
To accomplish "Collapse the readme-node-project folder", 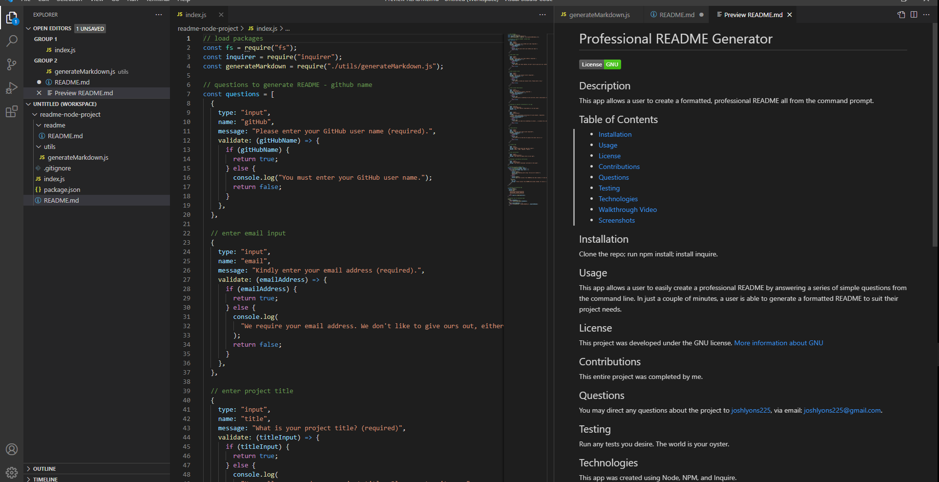I will [x=35, y=114].
